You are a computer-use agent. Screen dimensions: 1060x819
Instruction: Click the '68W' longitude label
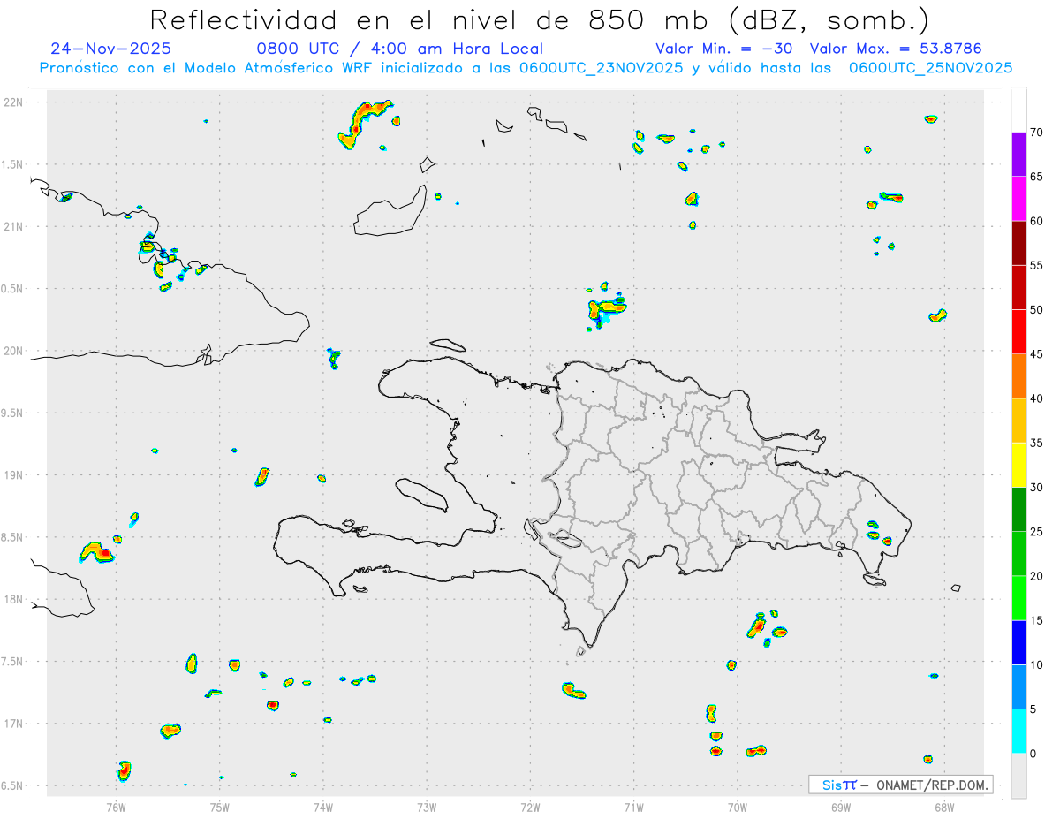tap(944, 807)
